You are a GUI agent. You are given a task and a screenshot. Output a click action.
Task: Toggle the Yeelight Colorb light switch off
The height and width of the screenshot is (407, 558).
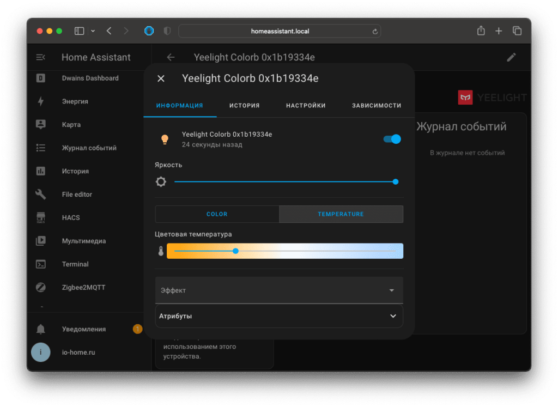pos(392,139)
